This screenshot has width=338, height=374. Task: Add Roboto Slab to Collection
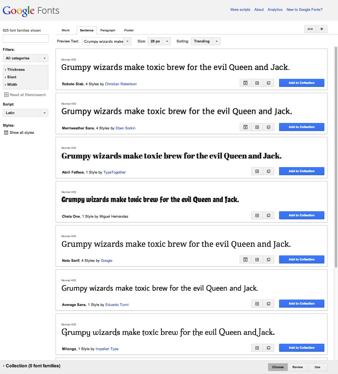point(302,83)
